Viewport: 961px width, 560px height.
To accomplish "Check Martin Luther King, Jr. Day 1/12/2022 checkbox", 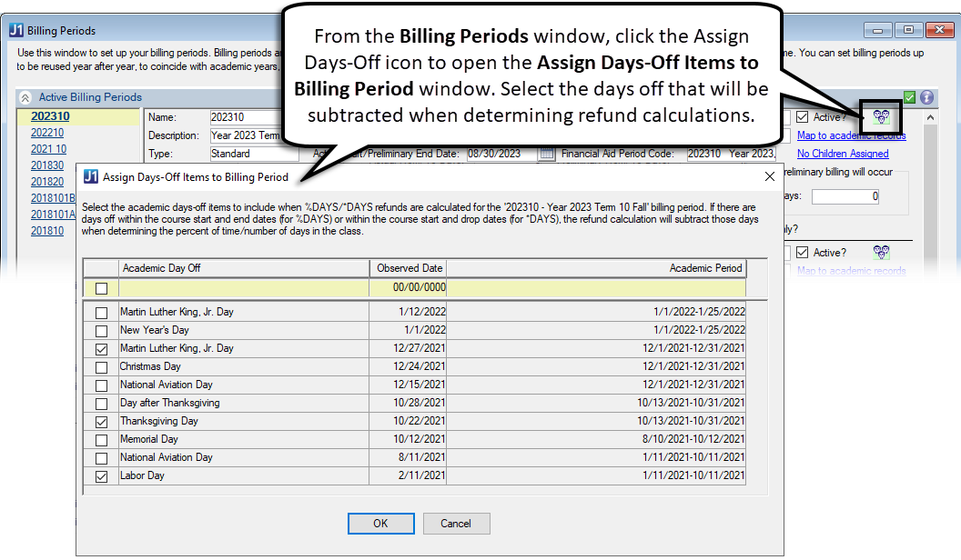I will click(102, 313).
